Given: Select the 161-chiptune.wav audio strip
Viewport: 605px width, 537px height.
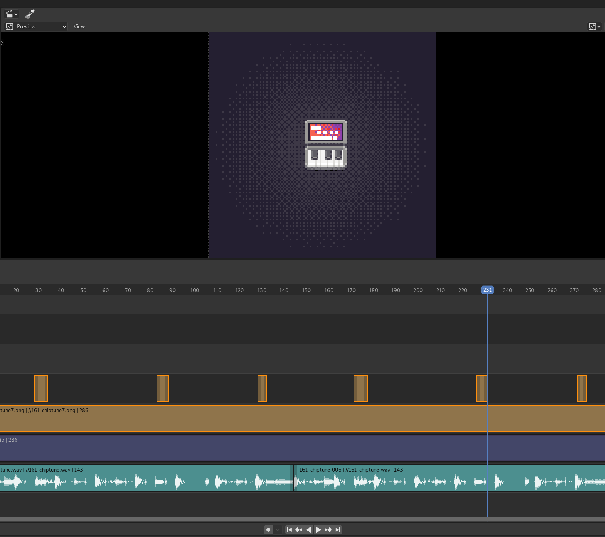Looking at the screenshot, I should coord(145,478).
